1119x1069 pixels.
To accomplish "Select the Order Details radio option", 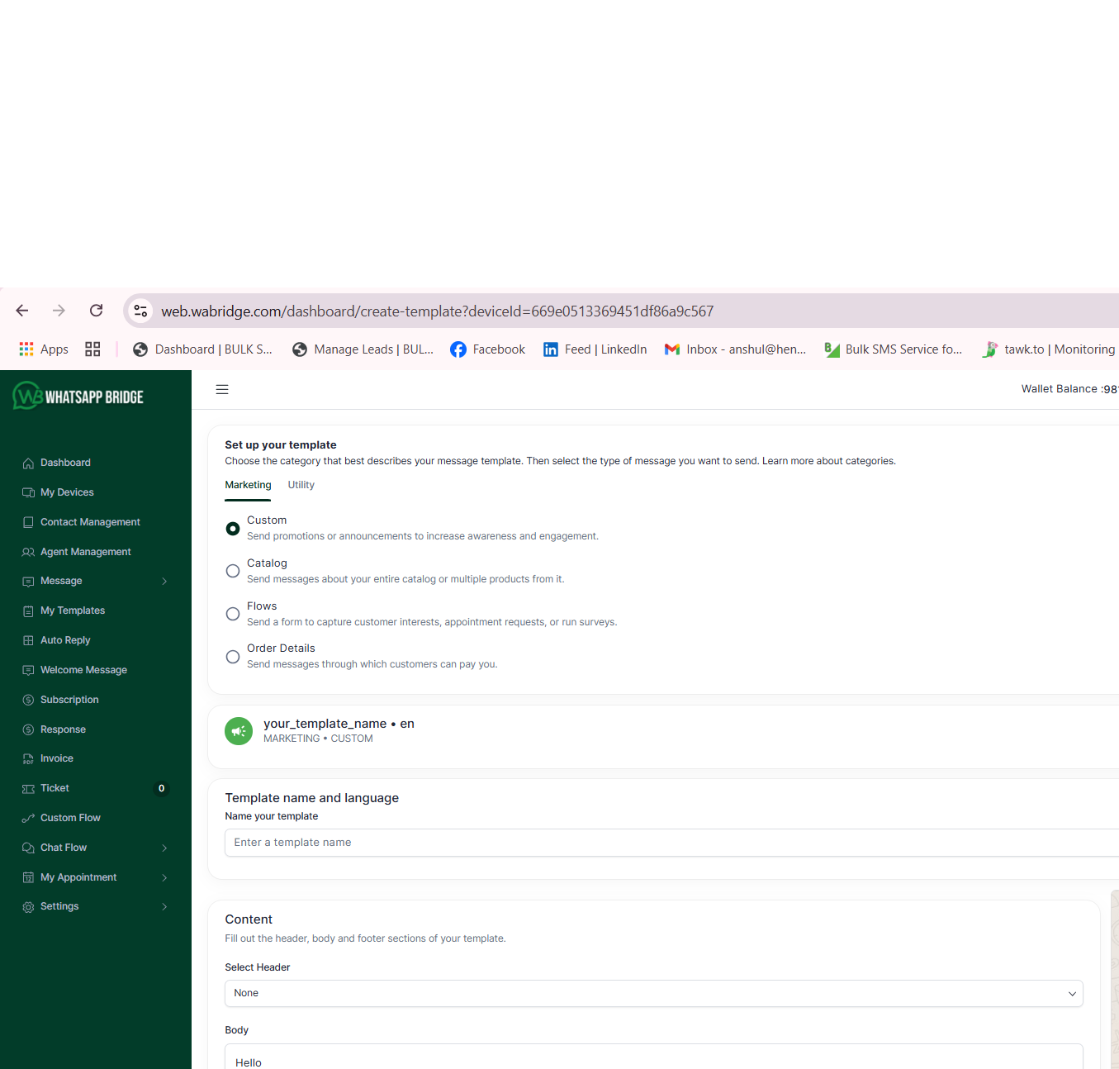I will point(233,657).
